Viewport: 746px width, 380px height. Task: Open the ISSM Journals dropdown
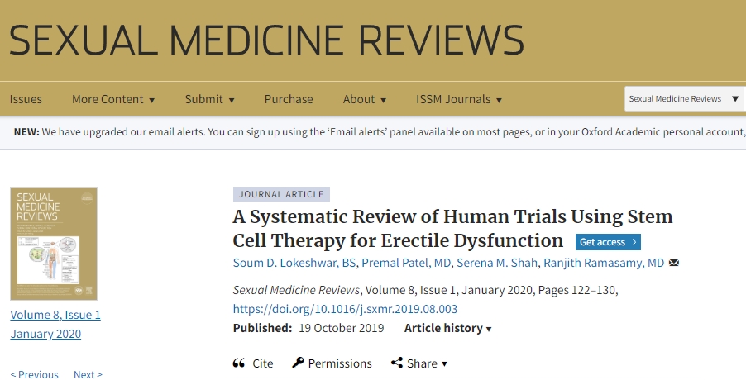pos(459,99)
